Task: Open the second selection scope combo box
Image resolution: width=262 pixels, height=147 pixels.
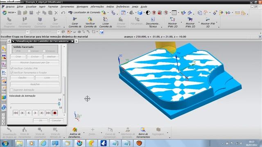Action: tap(45, 32)
